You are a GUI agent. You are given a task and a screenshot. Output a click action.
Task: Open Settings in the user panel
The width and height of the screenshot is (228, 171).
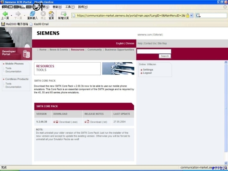pos(148,70)
